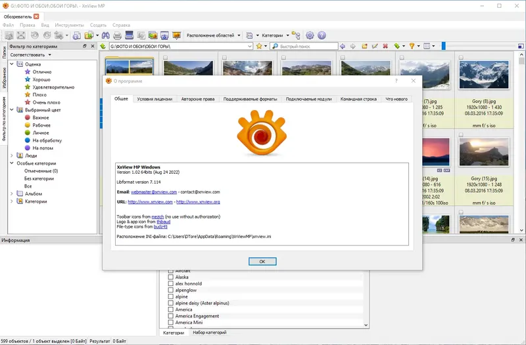Click the yellow favorites star icon
Viewport: 526px width, 345px height.
click(259, 46)
